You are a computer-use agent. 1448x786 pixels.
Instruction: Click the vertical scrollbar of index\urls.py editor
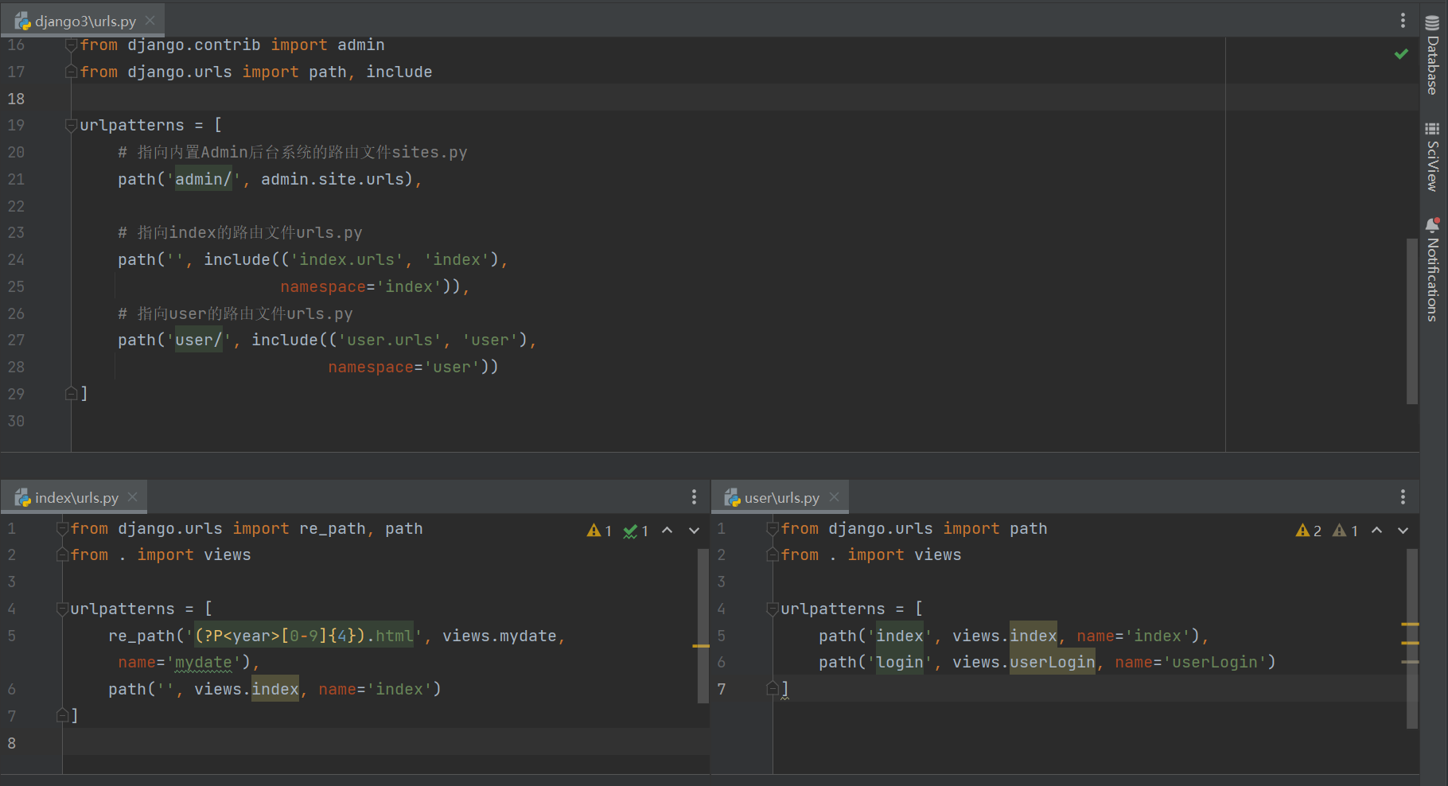click(703, 626)
